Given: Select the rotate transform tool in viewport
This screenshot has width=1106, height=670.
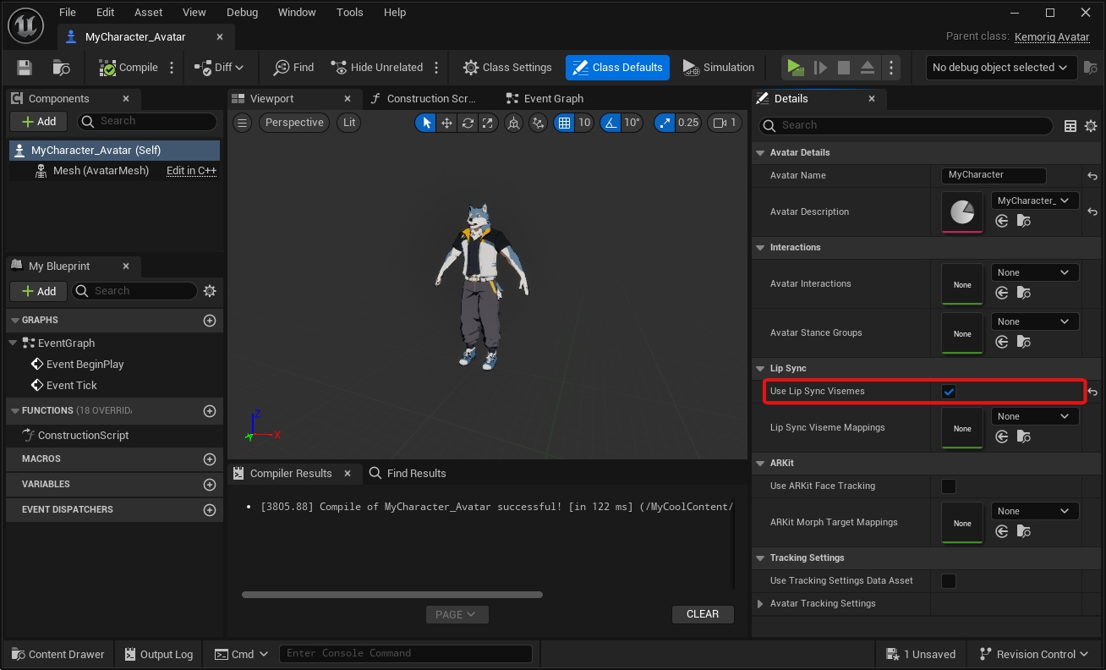Looking at the screenshot, I should click(x=468, y=123).
